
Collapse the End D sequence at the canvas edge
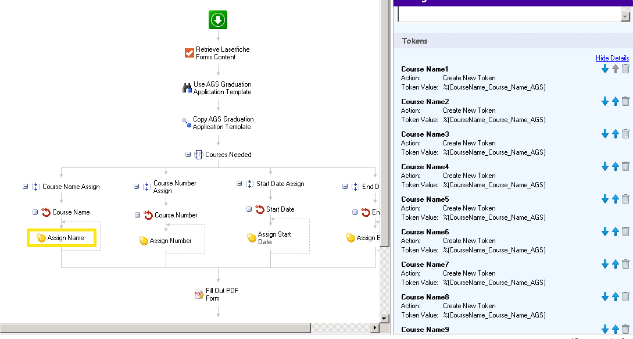345,187
